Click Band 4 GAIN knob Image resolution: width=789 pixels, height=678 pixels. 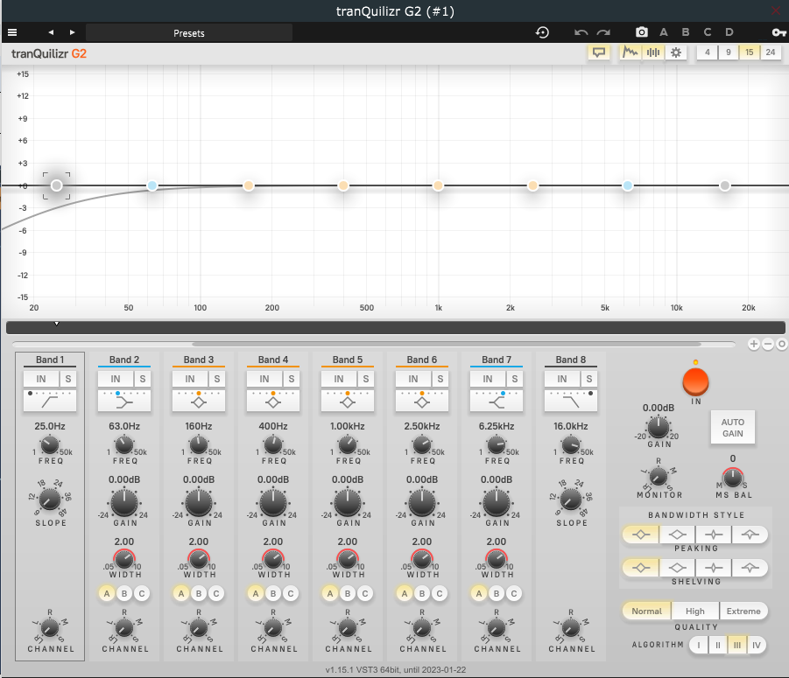(x=273, y=502)
